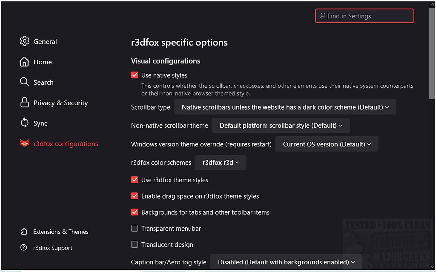Open the Non-native scrollbar theme dropdown
The image size is (436, 272).
281,125
